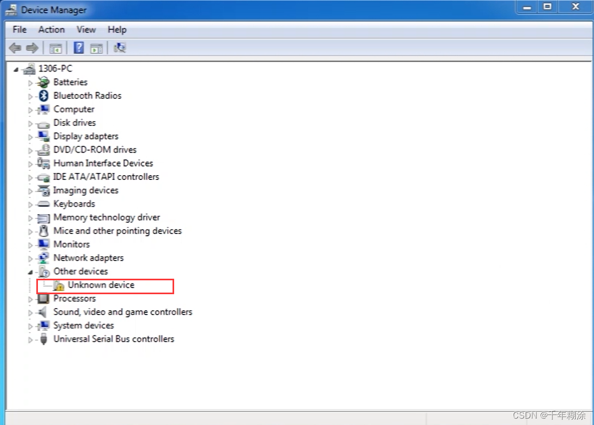The image size is (594, 425).
Task: Click Show/Hide Console Tree toolbar icon
Action: 56,48
